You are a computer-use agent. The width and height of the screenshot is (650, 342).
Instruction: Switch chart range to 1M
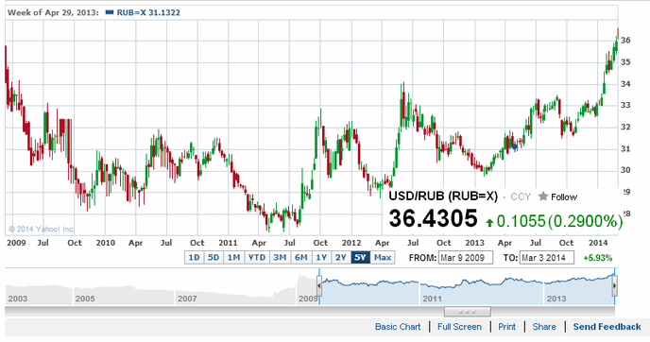pyautogui.click(x=233, y=257)
